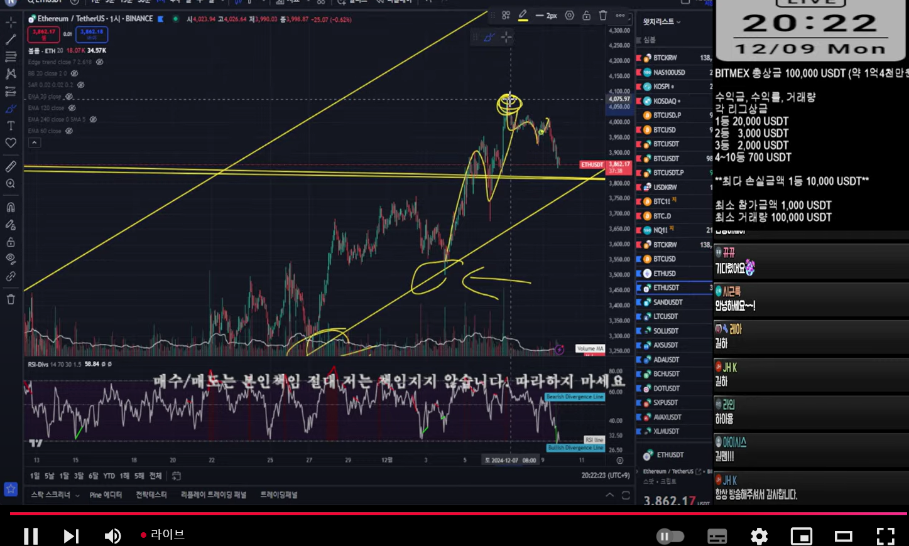Click crosshair icon in small favorites toolbar

click(x=506, y=38)
